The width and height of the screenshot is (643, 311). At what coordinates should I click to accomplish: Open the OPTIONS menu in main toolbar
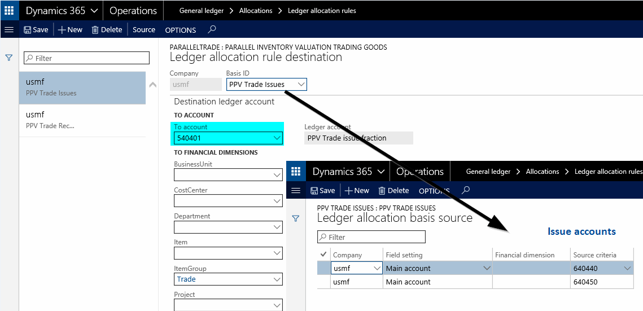pos(180,30)
